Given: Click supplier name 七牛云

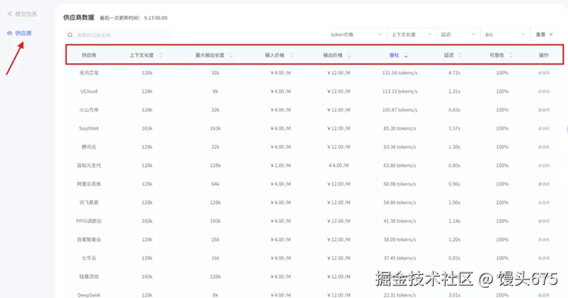Looking at the screenshot, I should pos(89,258).
